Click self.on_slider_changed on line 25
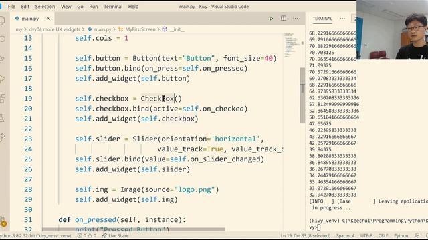Viewport: 428px width, 240px height. coord(215,159)
